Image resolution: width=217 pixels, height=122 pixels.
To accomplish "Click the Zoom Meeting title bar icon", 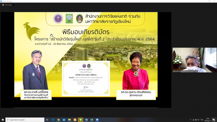I will [1, 1].
